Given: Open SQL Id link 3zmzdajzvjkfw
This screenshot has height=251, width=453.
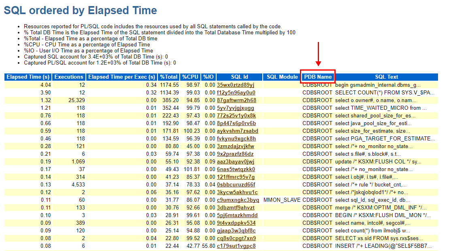Looking at the screenshot, I should coord(236,146).
